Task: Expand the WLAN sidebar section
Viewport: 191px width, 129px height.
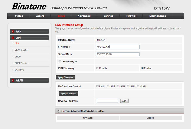Action: 29,80
